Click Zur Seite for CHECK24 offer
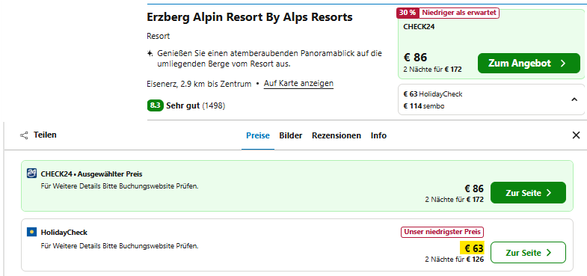 (x=528, y=193)
